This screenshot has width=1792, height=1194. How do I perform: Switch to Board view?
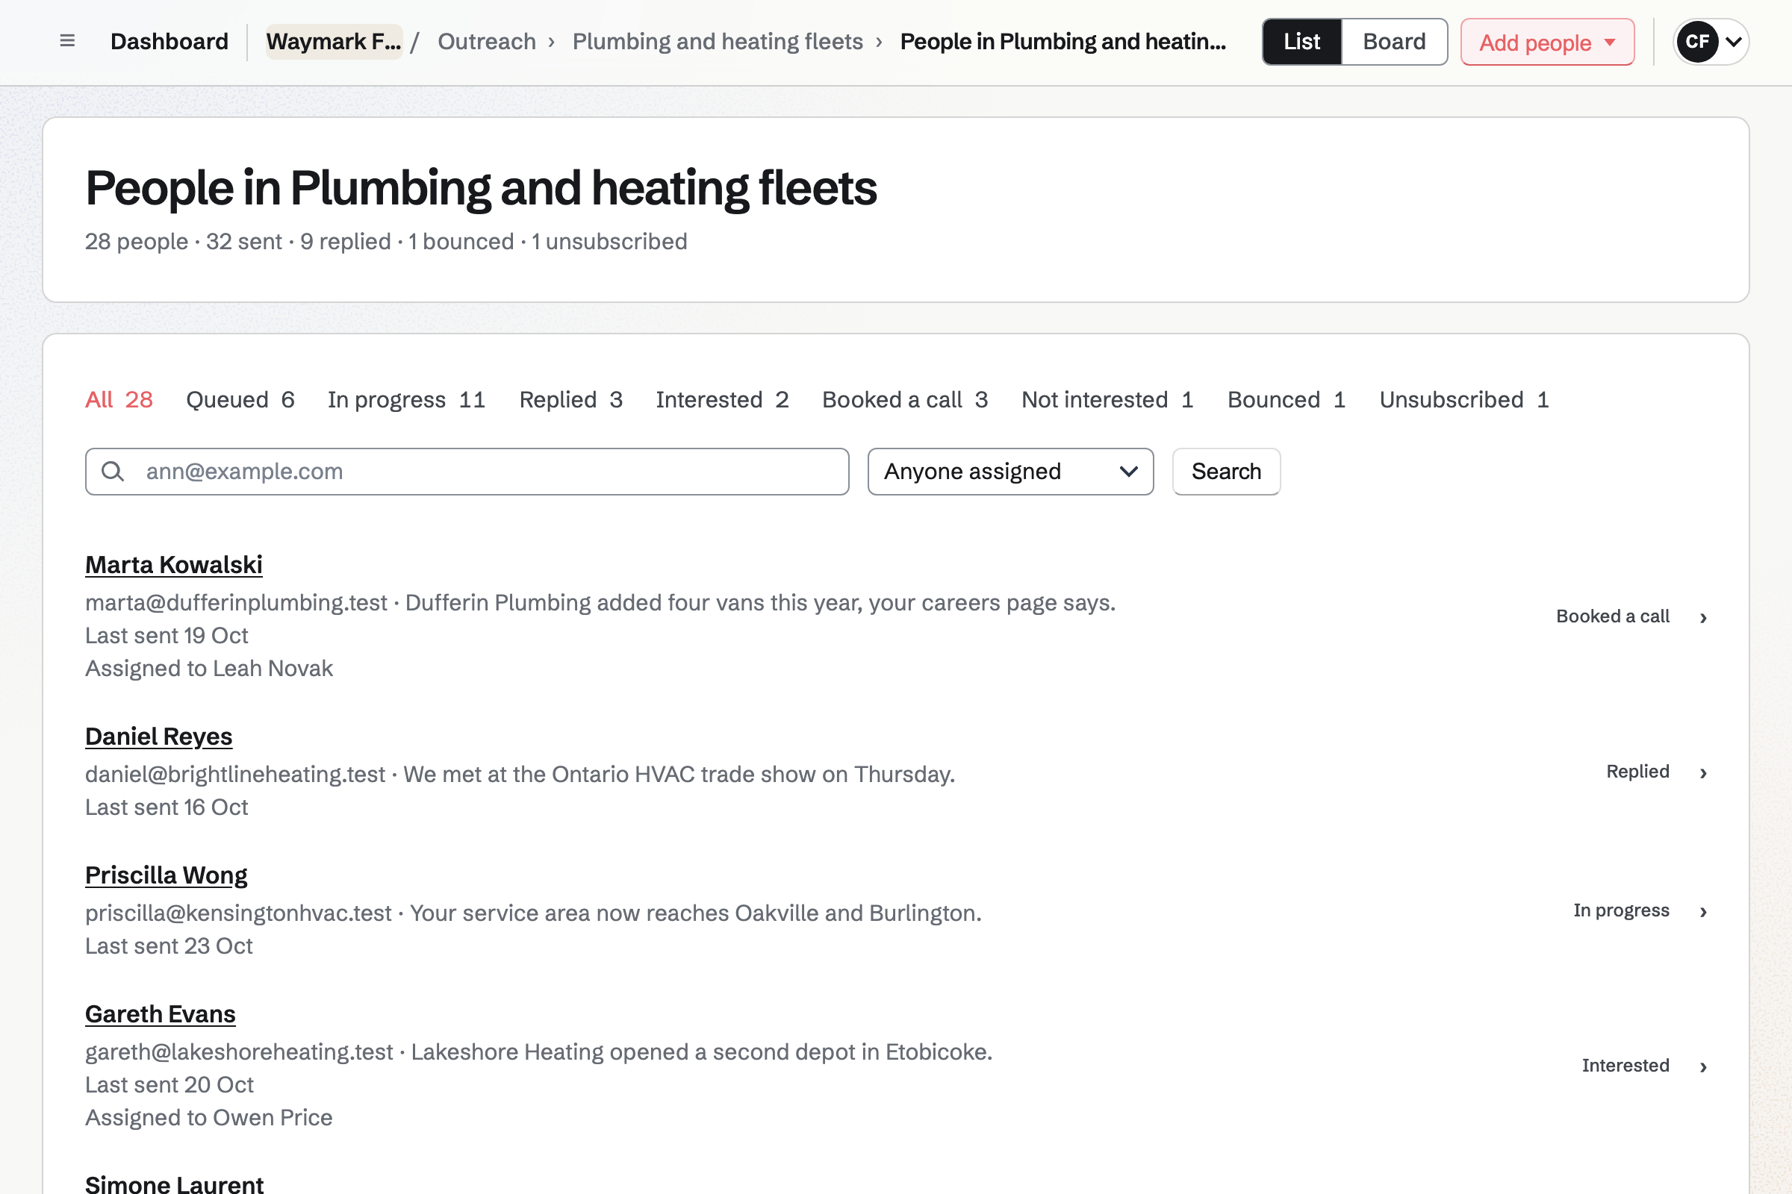coord(1393,42)
